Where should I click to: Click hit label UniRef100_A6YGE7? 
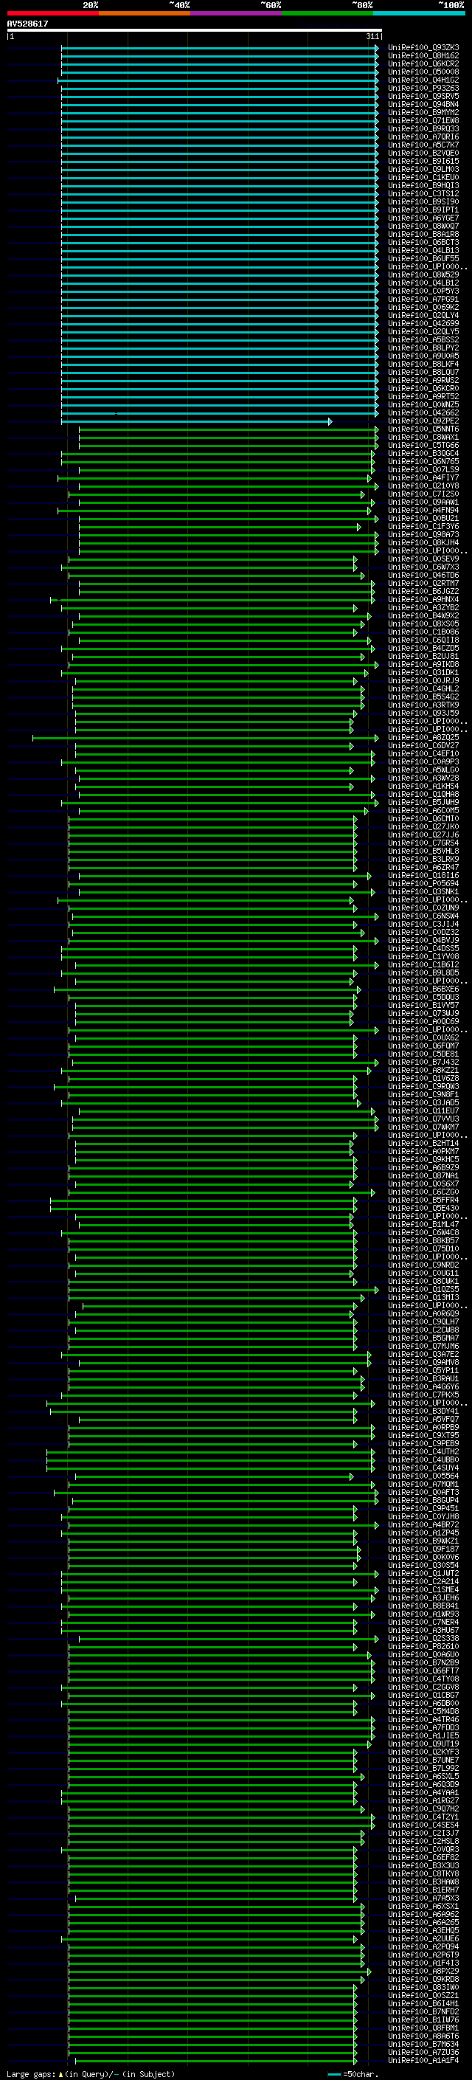coord(423,218)
